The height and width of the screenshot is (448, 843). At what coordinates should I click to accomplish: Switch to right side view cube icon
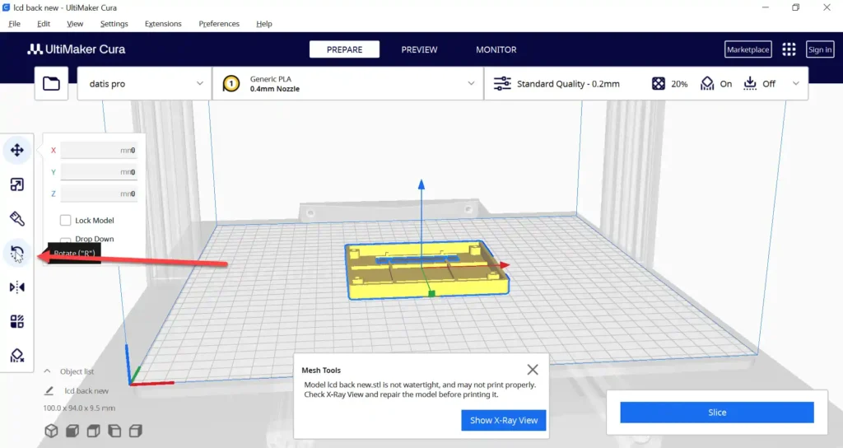(x=136, y=431)
